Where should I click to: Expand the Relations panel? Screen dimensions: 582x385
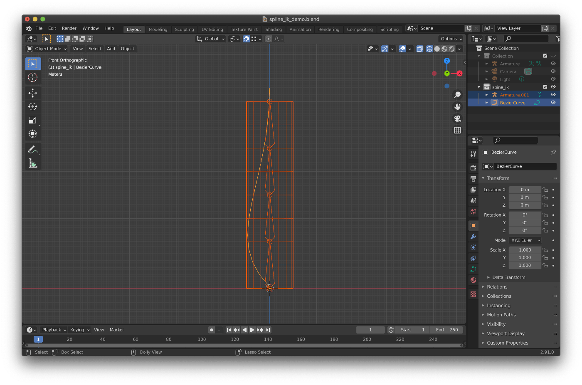(497, 287)
